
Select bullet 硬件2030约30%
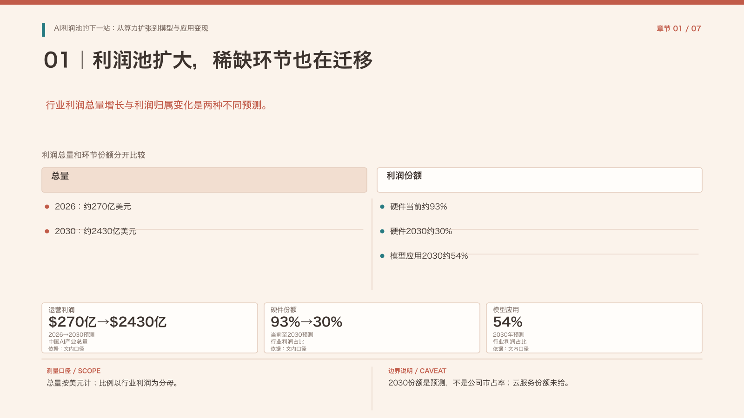(421, 231)
